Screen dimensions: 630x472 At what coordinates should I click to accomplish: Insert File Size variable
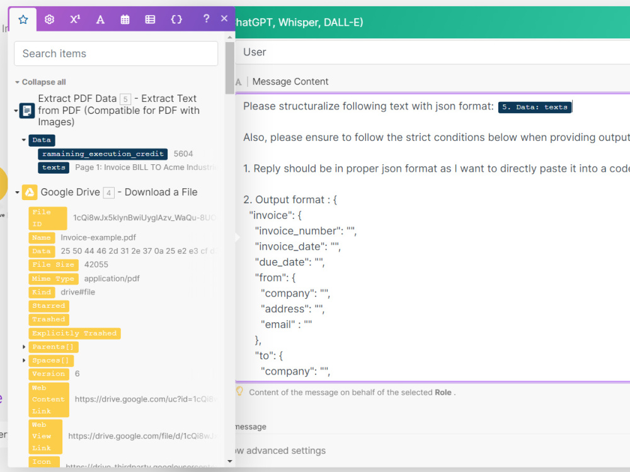(54, 265)
